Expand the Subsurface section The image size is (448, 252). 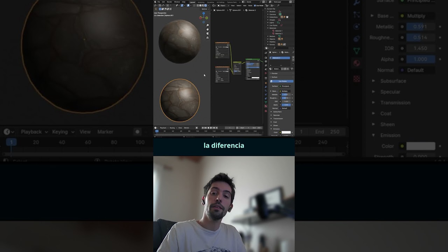coord(271,112)
